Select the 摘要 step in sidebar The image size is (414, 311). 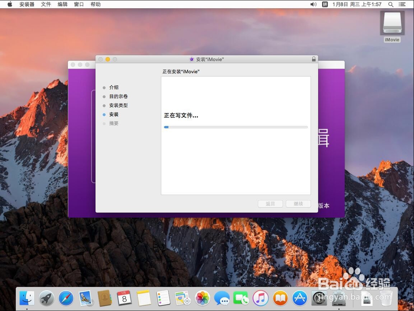pyautogui.click(x=114, y=123)
